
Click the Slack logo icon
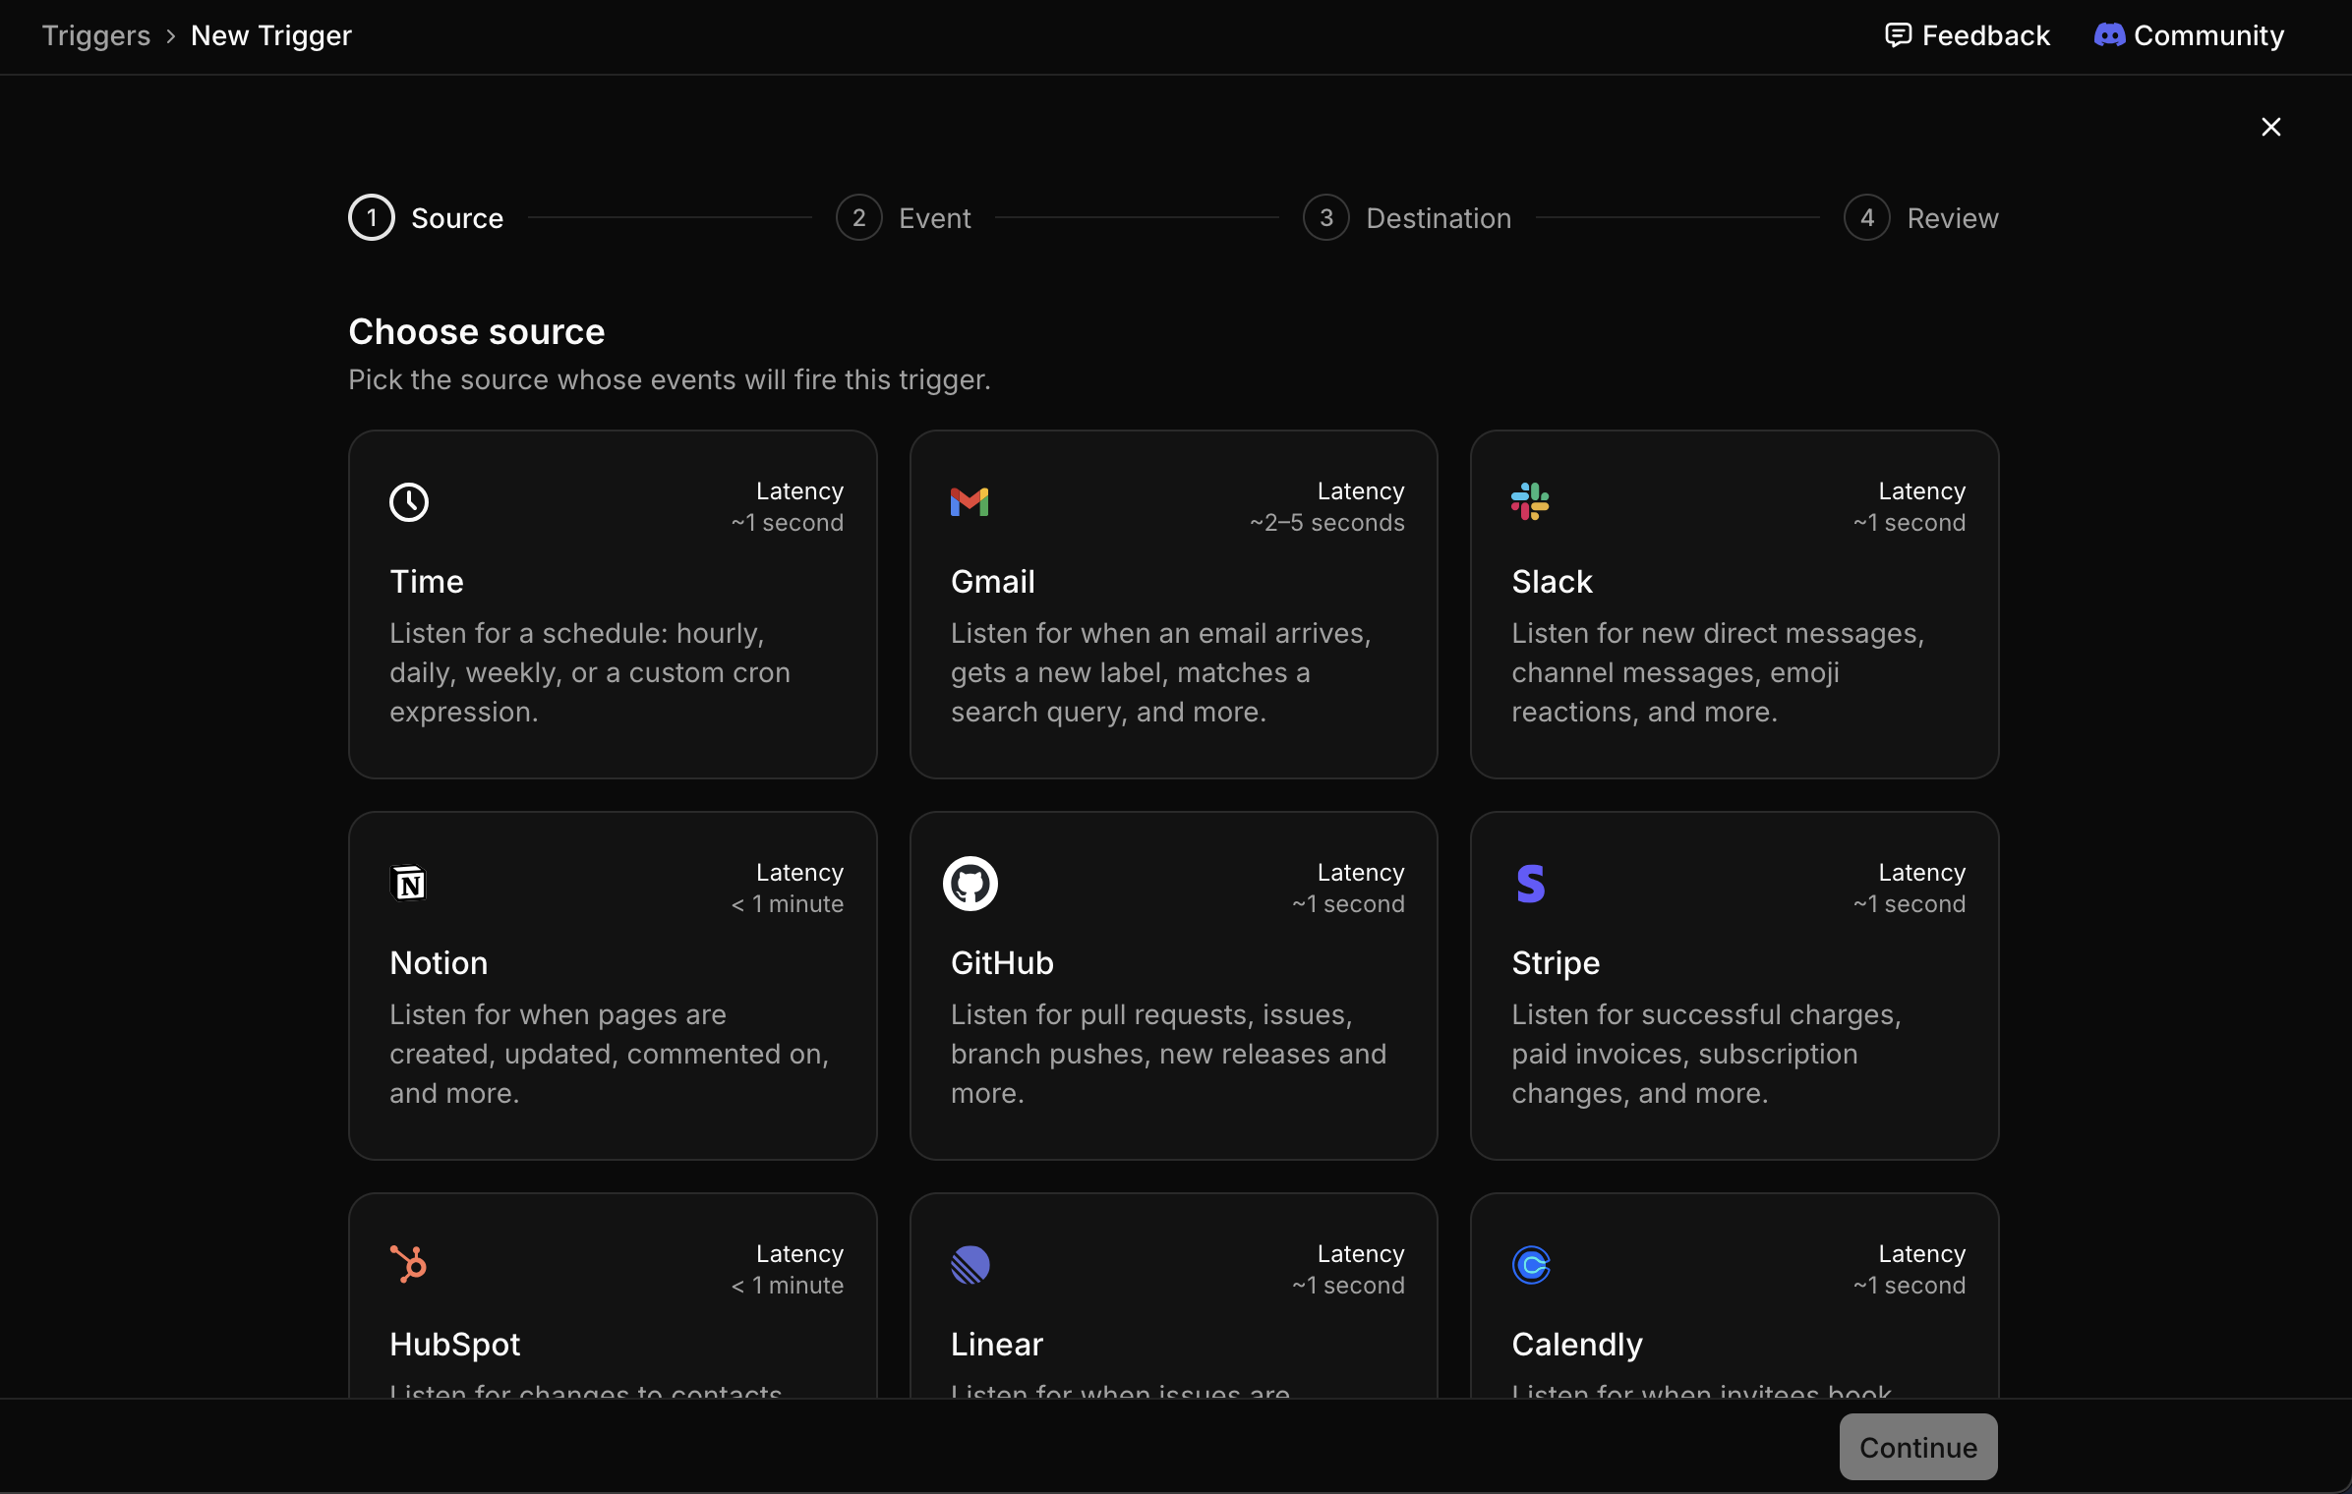tap(1530, 501)
